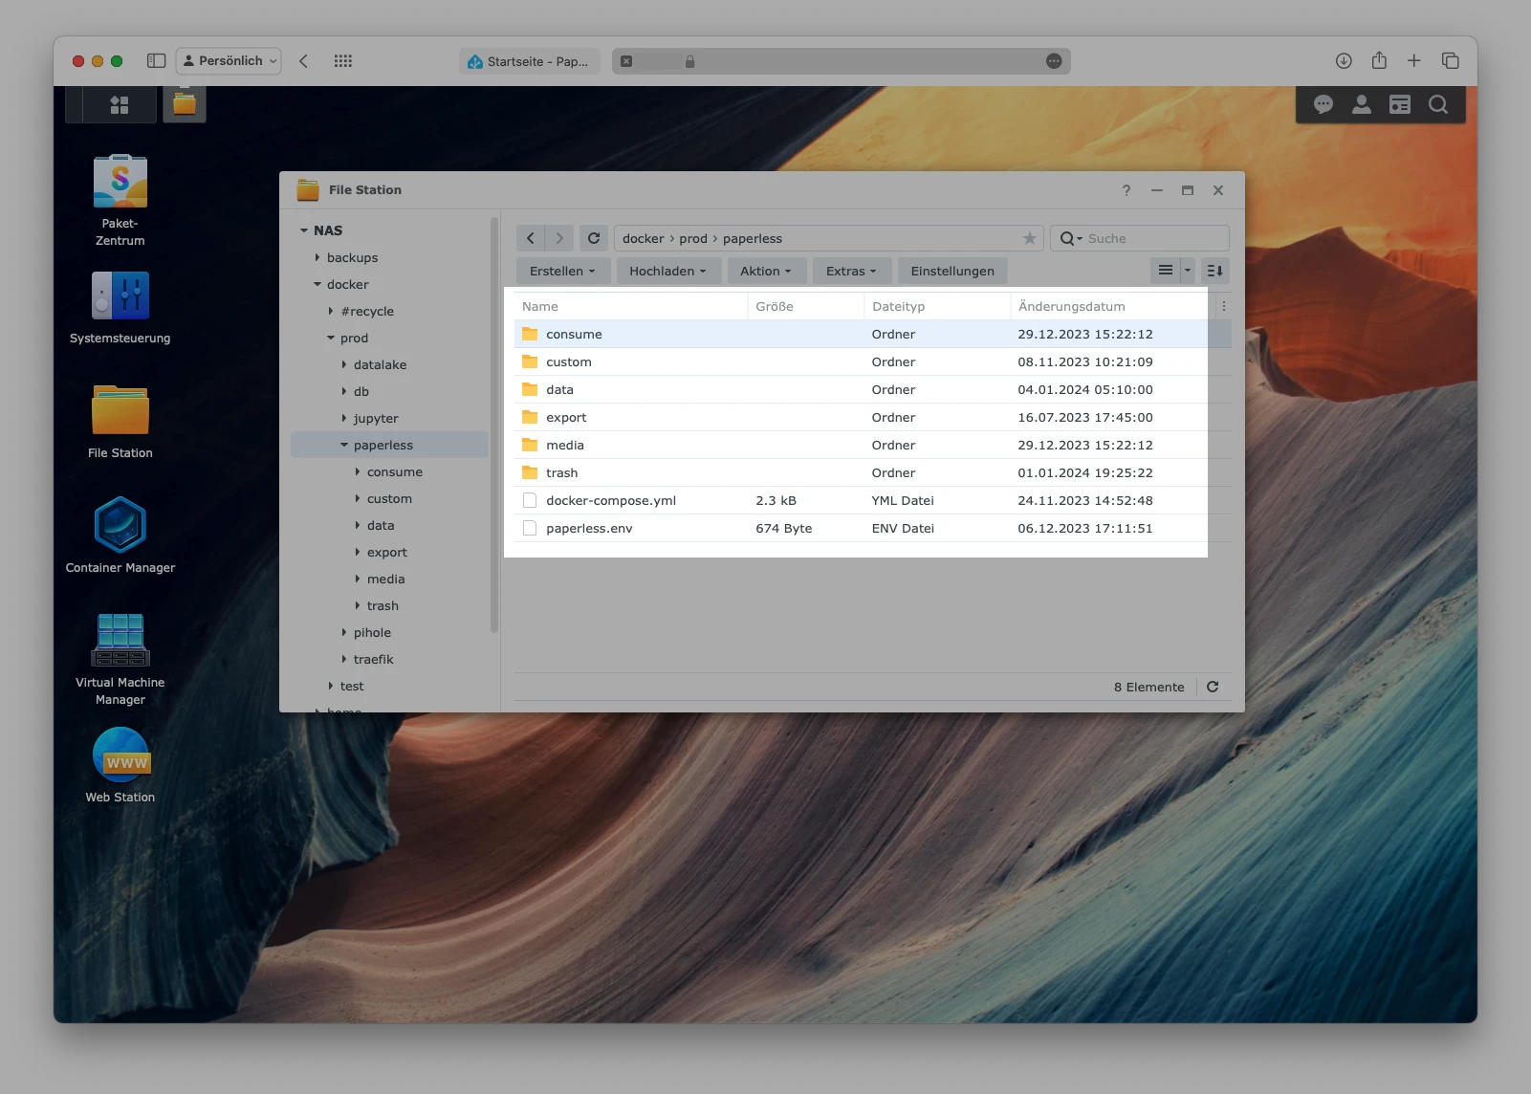Open the DSM notifications chat icon
The width and height of the screenshot is (1531, 1094).
(x=1323, y=105)
